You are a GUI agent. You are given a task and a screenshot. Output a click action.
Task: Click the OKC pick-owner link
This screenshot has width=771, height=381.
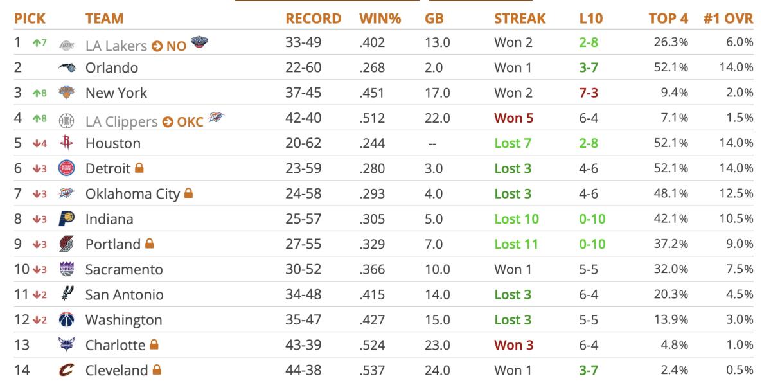click(x=190, y=122)
